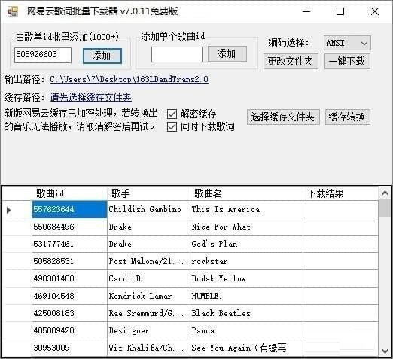
Task: Select the Nice For What cell
Action: 246,227
